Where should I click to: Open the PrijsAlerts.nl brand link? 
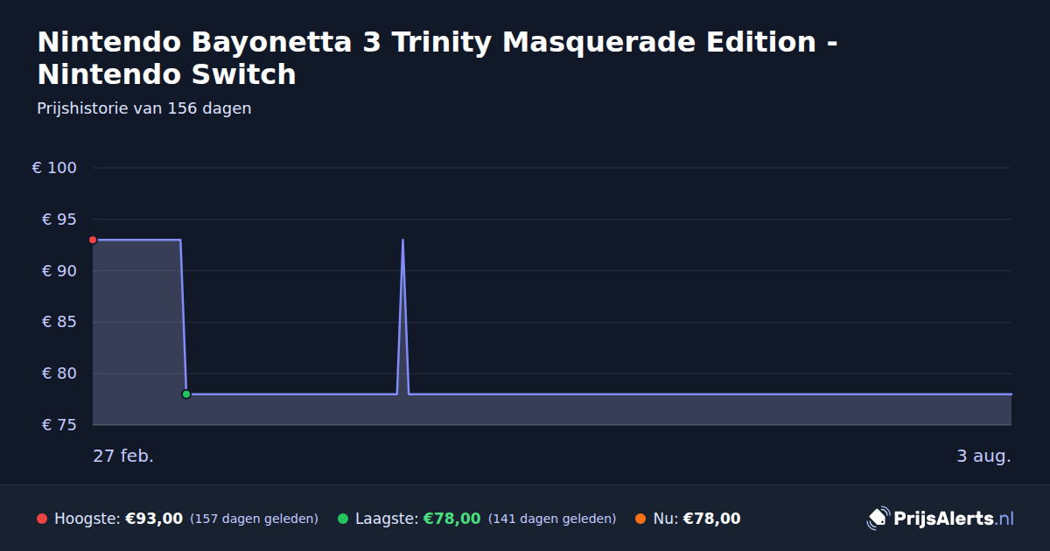tap(941, 519)
